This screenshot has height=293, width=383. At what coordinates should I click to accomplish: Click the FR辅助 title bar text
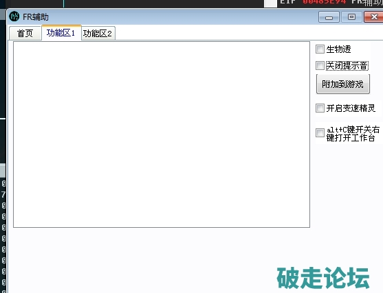[x=36, y=17]
